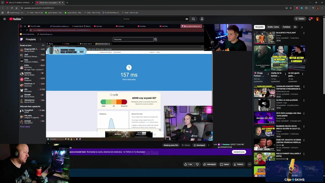The height and width of the screenshot is (183, 325).
Task: Install app icon in address bar
Action: coord(286,8)
